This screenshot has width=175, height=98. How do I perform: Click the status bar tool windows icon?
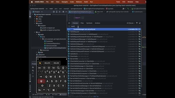tap(30, 97)
